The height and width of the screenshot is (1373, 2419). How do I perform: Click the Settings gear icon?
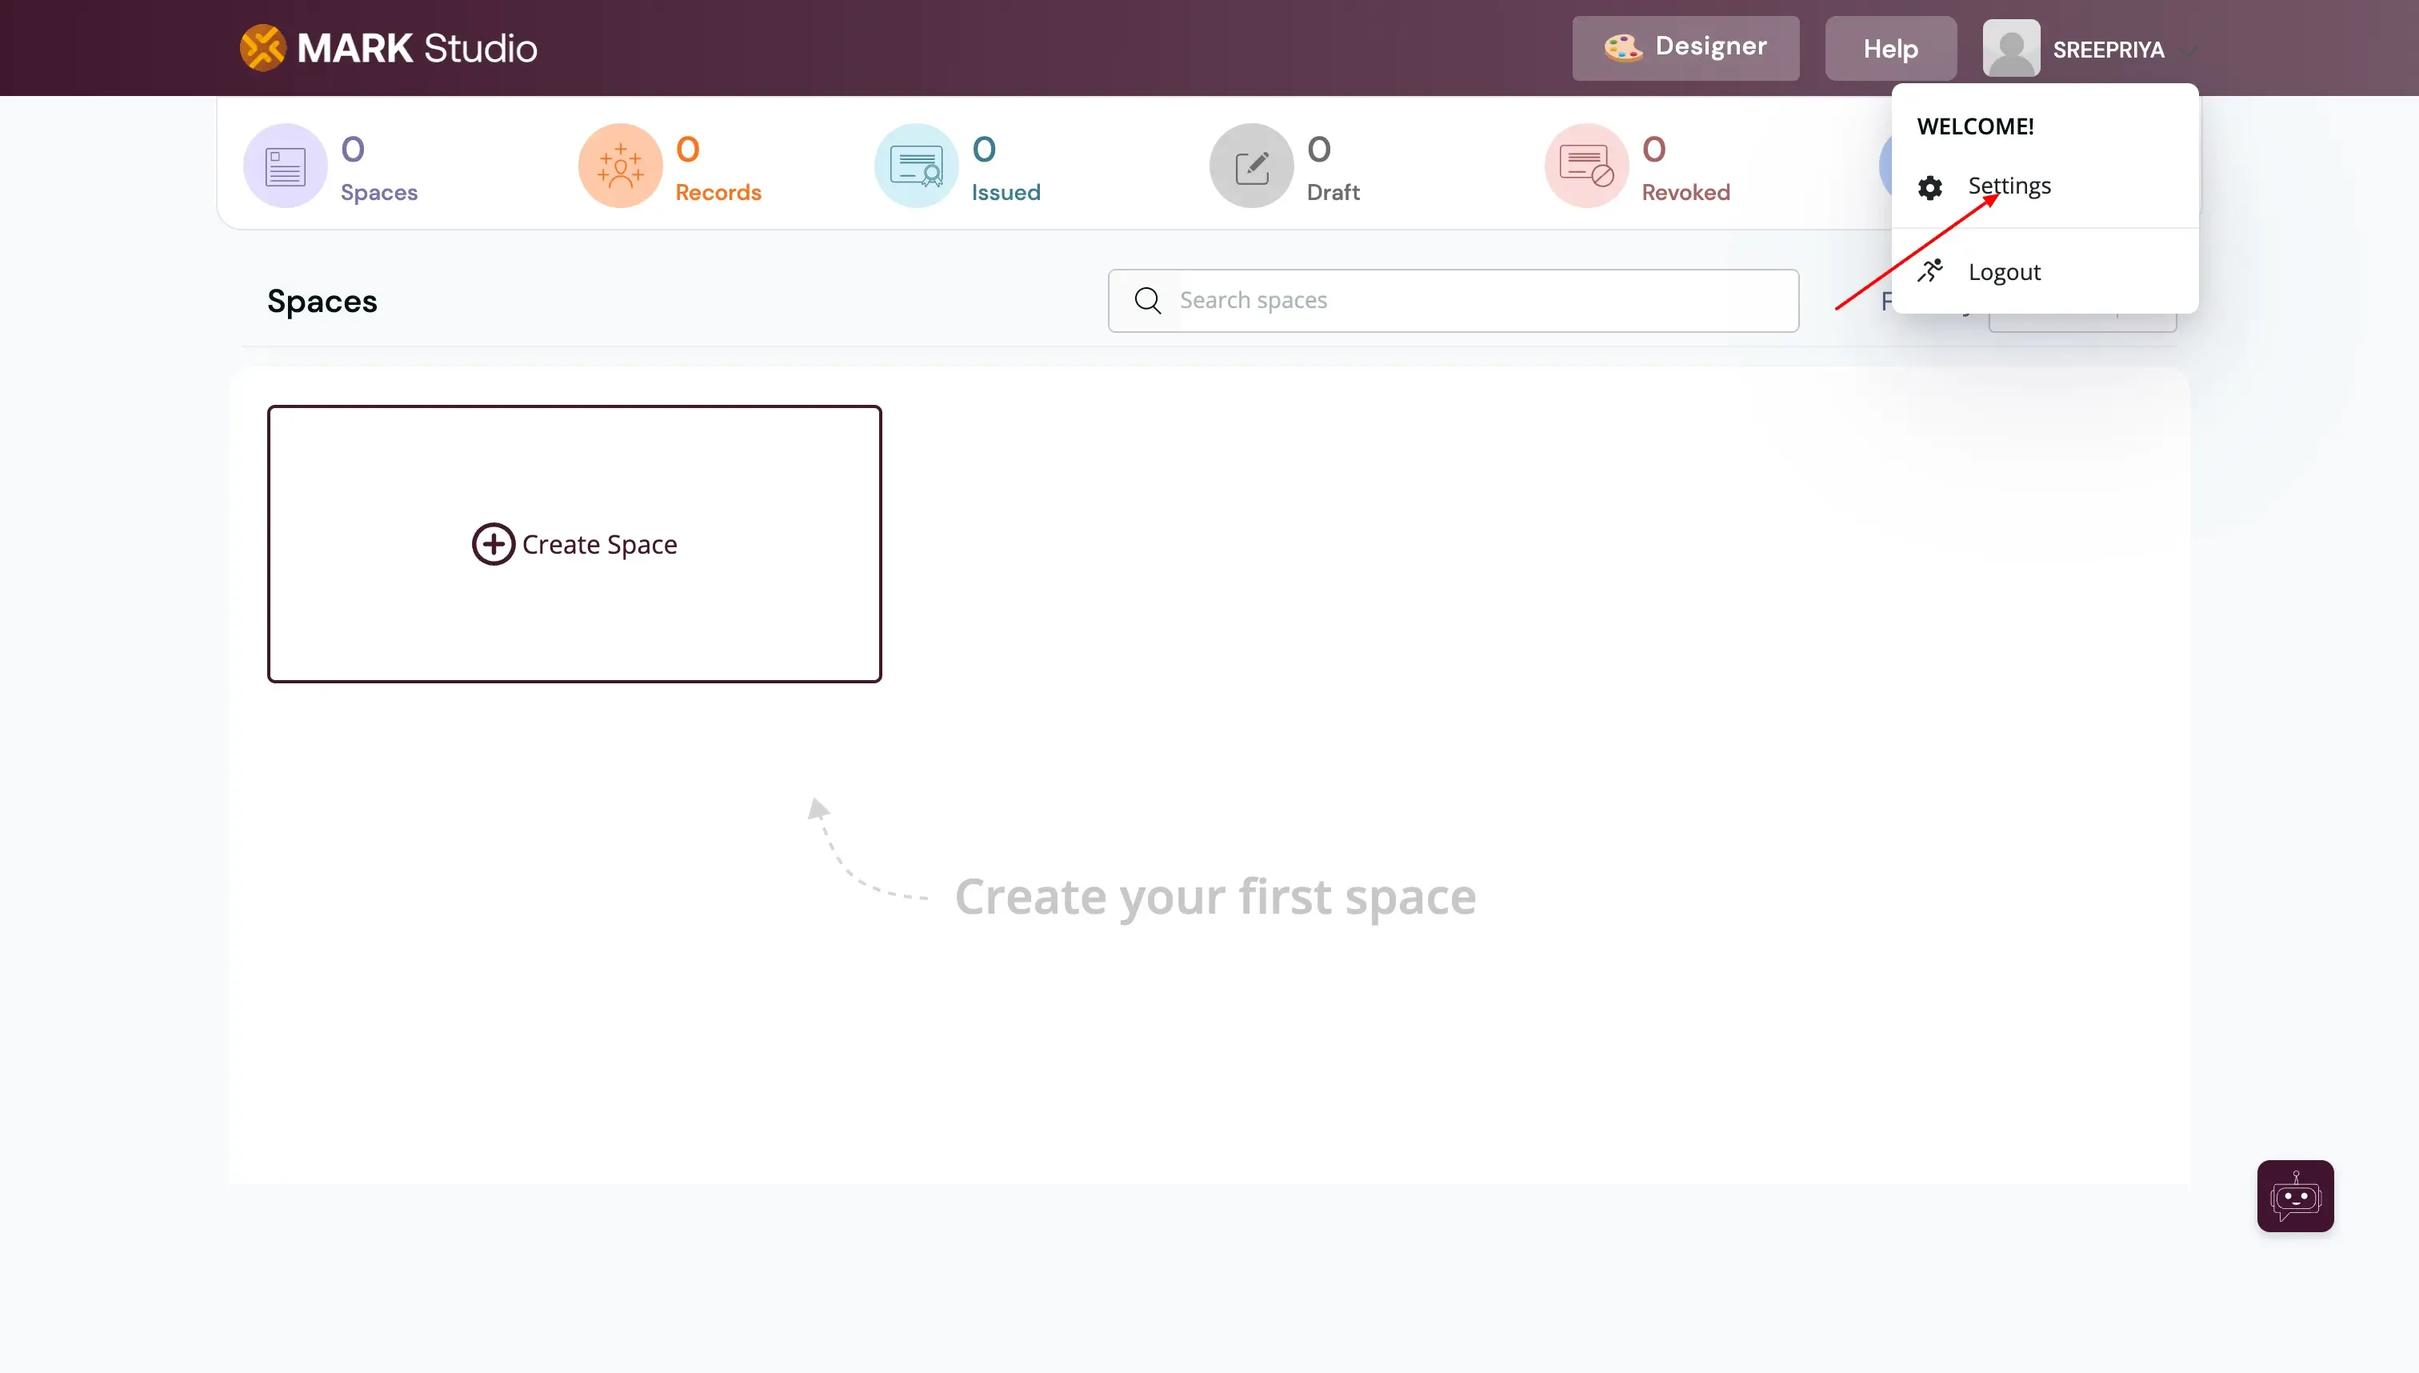click(1929, 188)
